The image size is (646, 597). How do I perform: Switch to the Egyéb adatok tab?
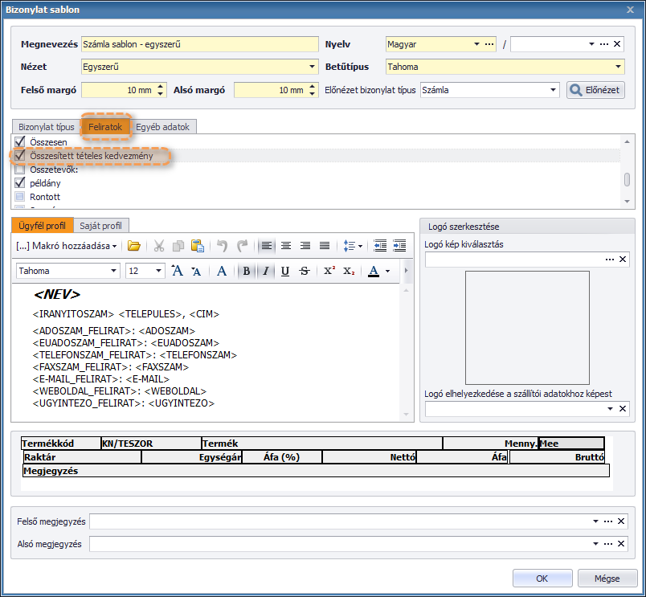click(164, 127)
